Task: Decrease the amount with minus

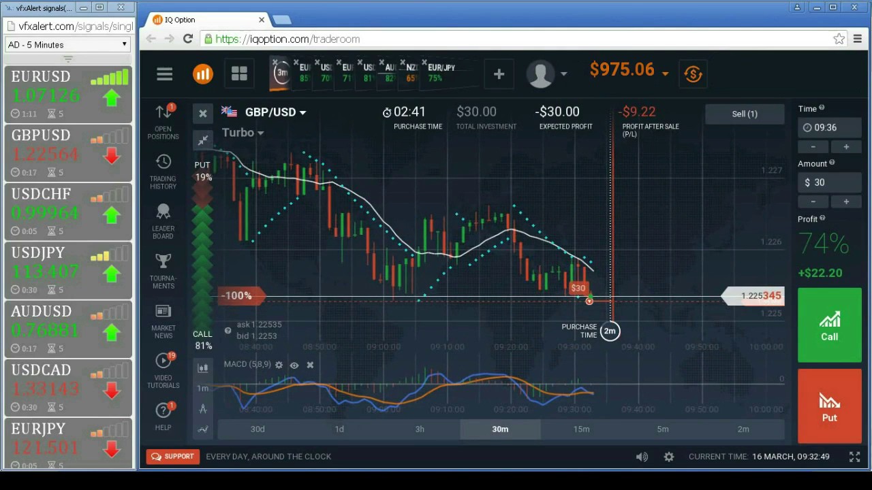Action: tap(813, 201)
